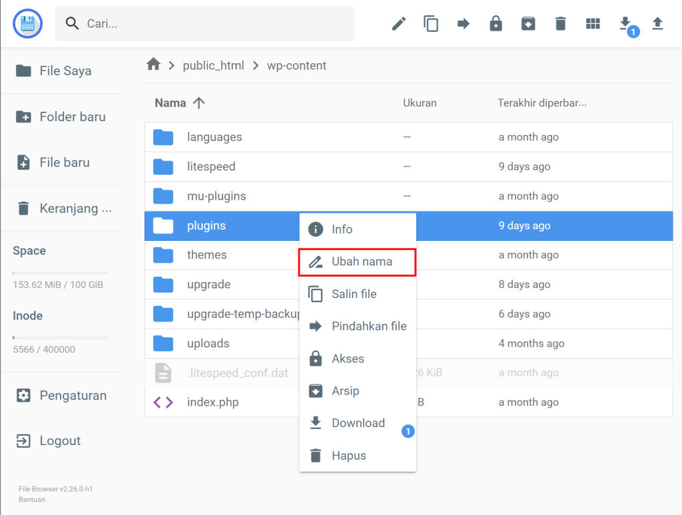Click the Folder baru label in sidebar
Image resolution: width=682 pixels, height=515 pixels.
73,116
